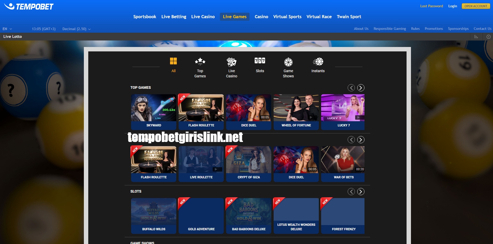Launch the Live Roulette game

201,164
